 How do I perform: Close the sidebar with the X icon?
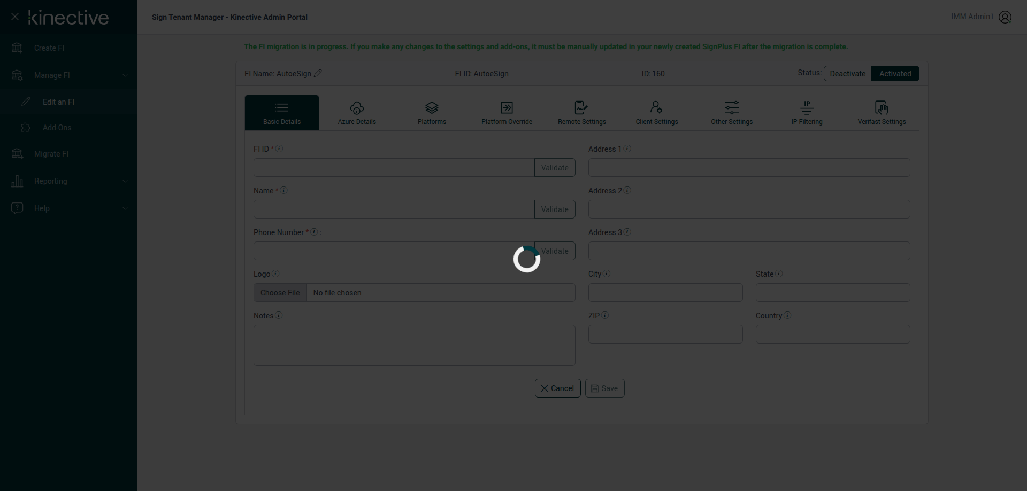tap(15, 17)
